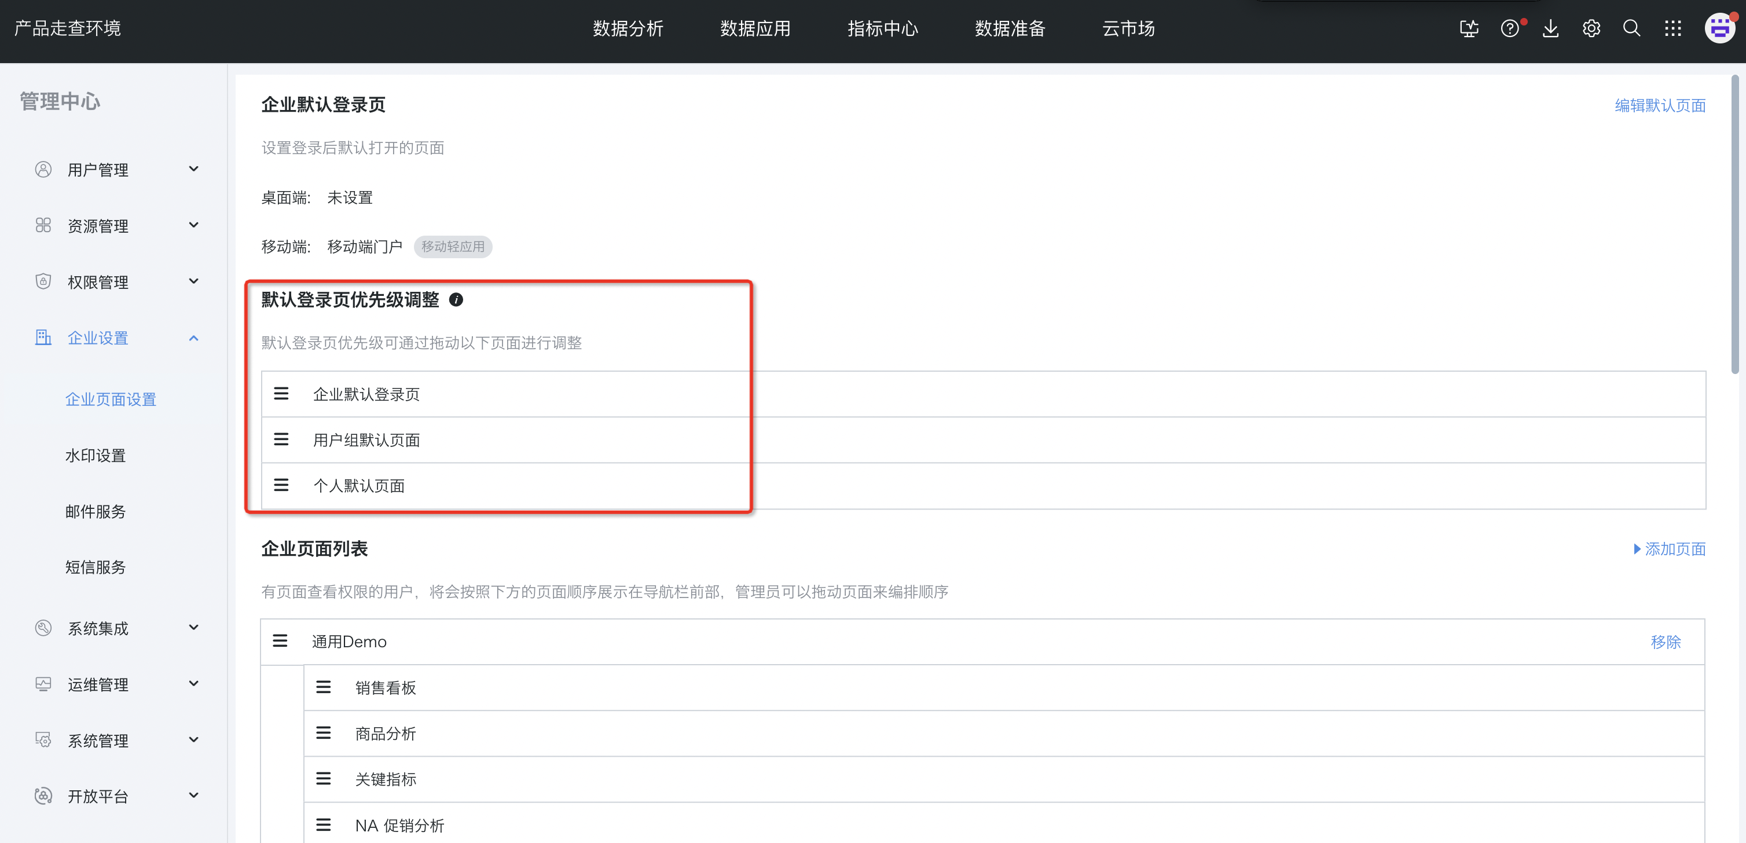This screenshot has width=1746, height=843.
Task: Click the user avatar icon
Action: point(1719,28)
